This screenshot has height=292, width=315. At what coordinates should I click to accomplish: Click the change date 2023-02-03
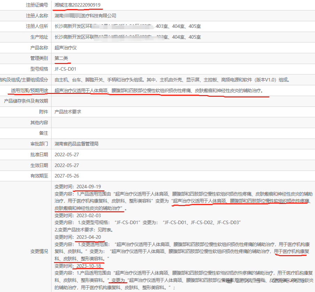coord(89,215)
